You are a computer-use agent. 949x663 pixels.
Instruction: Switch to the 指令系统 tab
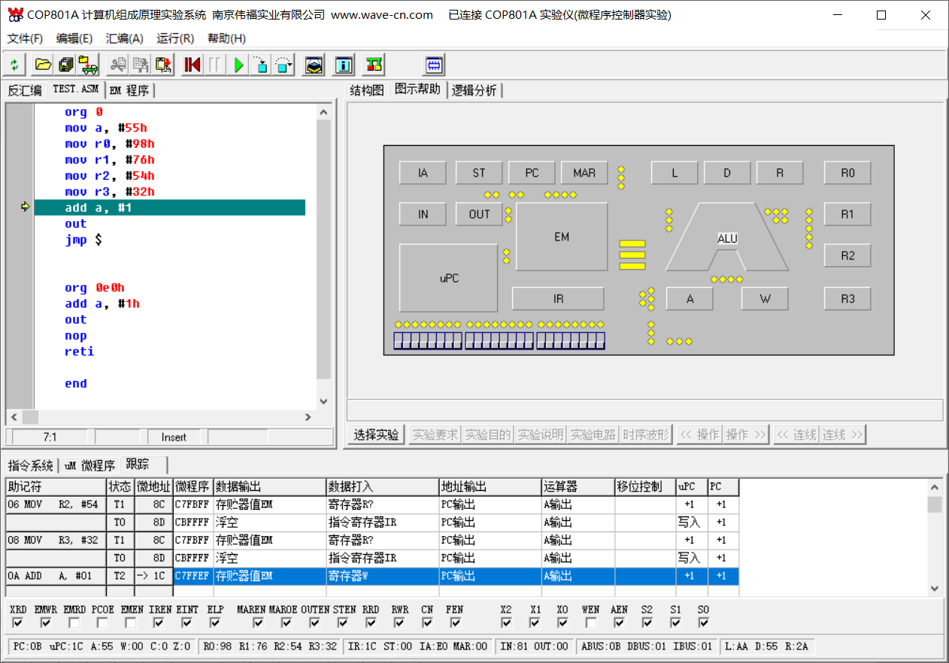31,465
